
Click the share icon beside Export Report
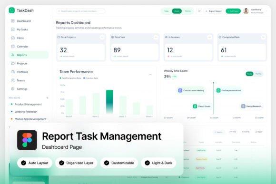(199, 11)
